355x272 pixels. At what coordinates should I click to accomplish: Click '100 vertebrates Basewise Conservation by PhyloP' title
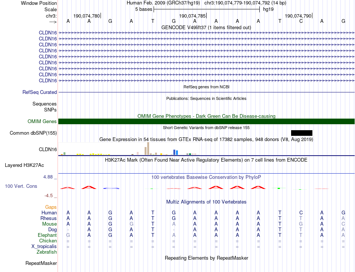(206, 177)
